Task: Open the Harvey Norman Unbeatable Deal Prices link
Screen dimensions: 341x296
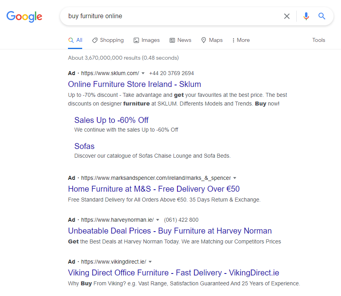Action: (x=170, y=231)
